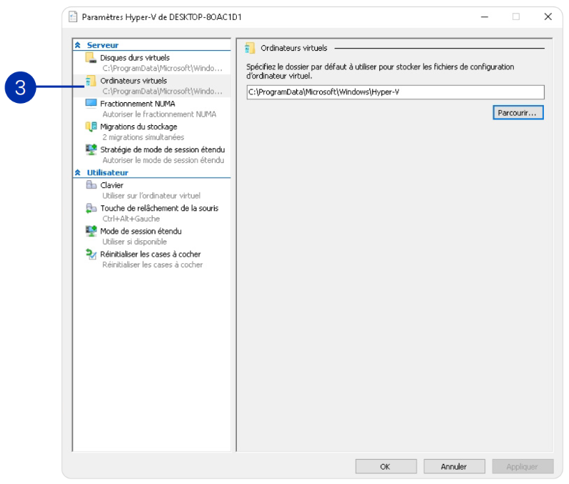Click '2 migrations simultanées' subtext

pyautogui.click(x=143, y=137)
